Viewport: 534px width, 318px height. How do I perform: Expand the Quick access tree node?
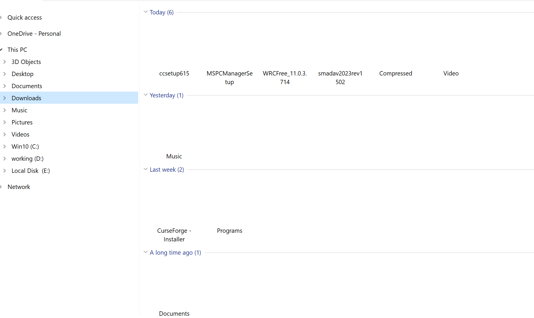click(1, 18)
